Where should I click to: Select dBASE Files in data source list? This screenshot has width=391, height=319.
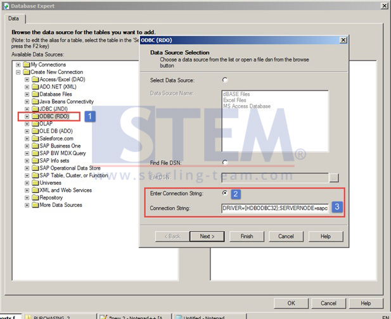(236, 94)
